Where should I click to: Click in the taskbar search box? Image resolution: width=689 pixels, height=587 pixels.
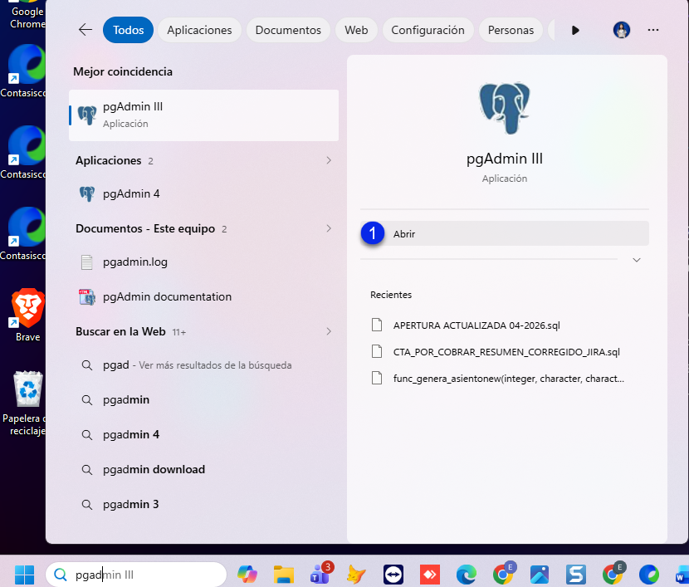coord(136,575)
